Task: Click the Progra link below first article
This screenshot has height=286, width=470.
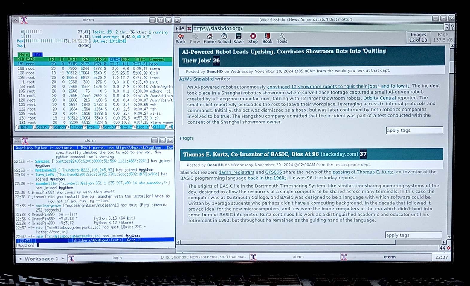Action: [187, 138]
